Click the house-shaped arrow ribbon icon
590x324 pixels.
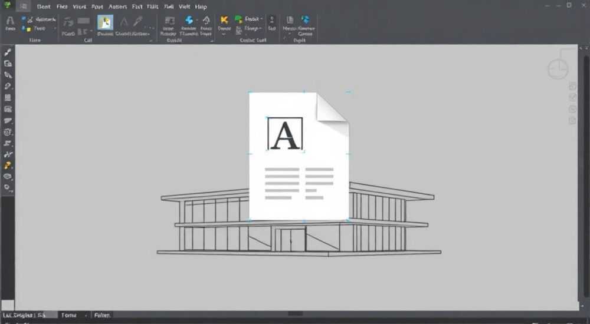point(206,20)
